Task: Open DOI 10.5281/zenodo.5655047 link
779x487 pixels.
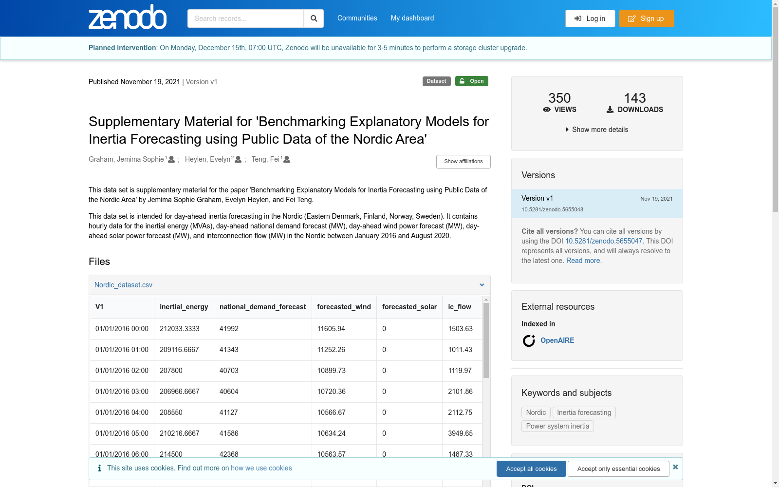Action: tap(604, 241)
